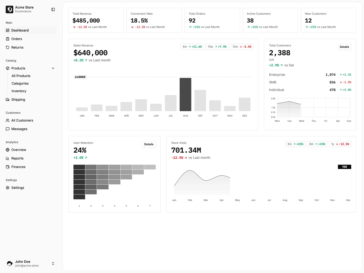Click the Individual value 478
The image size is (364, 273).
pyautogui.click(x=332, y=90)
